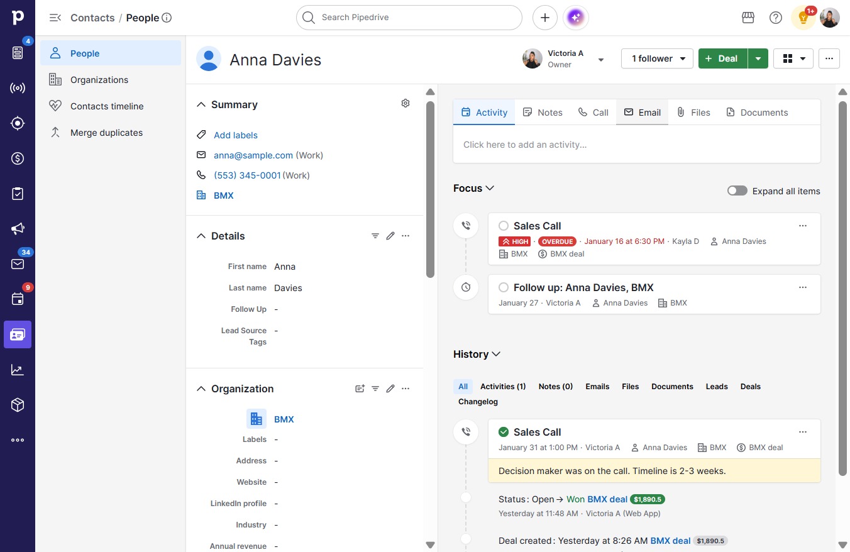Collapse the Organization section
This screenshot has width=850, height=552.
201,389
